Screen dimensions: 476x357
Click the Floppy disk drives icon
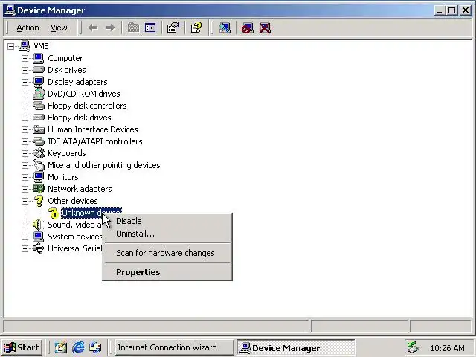click(39, 118)
